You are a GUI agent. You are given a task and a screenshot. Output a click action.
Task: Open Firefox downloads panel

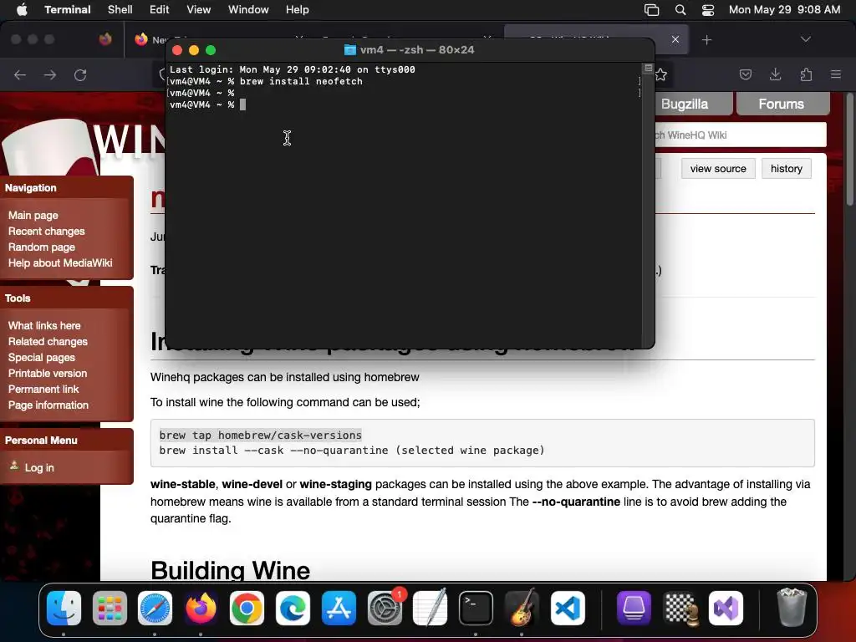(x=776, y=74)
